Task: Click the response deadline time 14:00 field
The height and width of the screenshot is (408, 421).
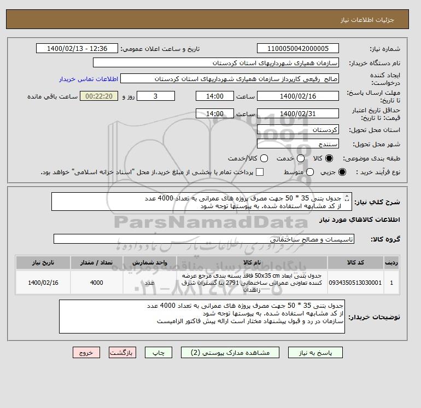Action: [x=215, y=96]
